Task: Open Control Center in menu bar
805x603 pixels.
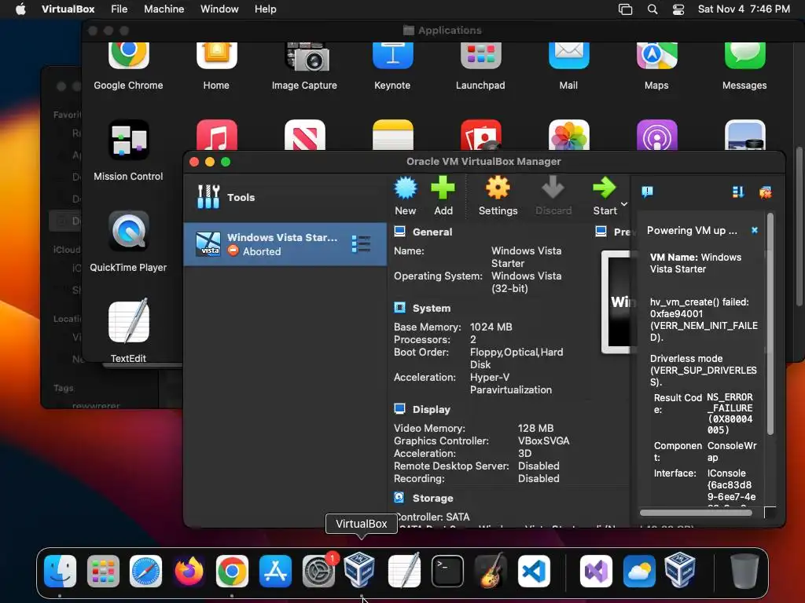Action: [x=678, y=9]
